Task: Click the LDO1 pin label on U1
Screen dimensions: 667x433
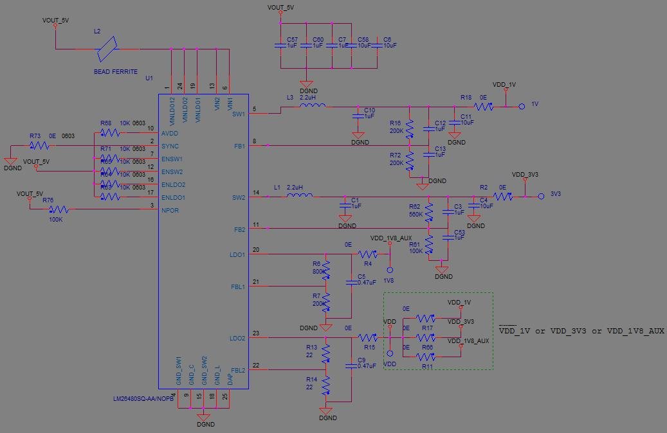Action: (x=237, y=255)
